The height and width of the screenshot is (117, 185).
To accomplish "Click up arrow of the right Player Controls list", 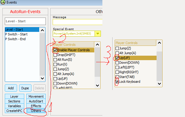I will (x=159, y=43).
